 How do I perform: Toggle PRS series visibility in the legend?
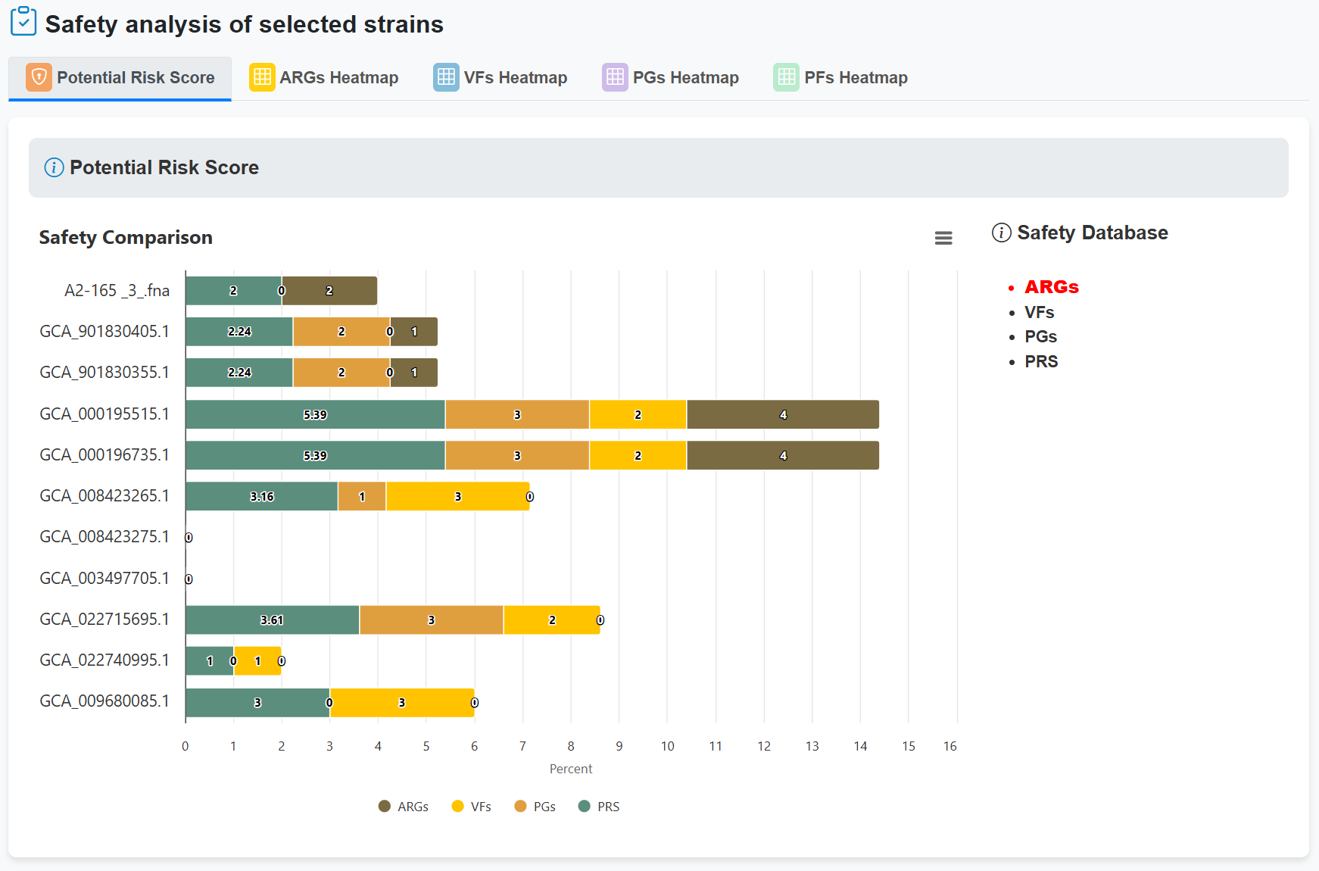[599, 807]
